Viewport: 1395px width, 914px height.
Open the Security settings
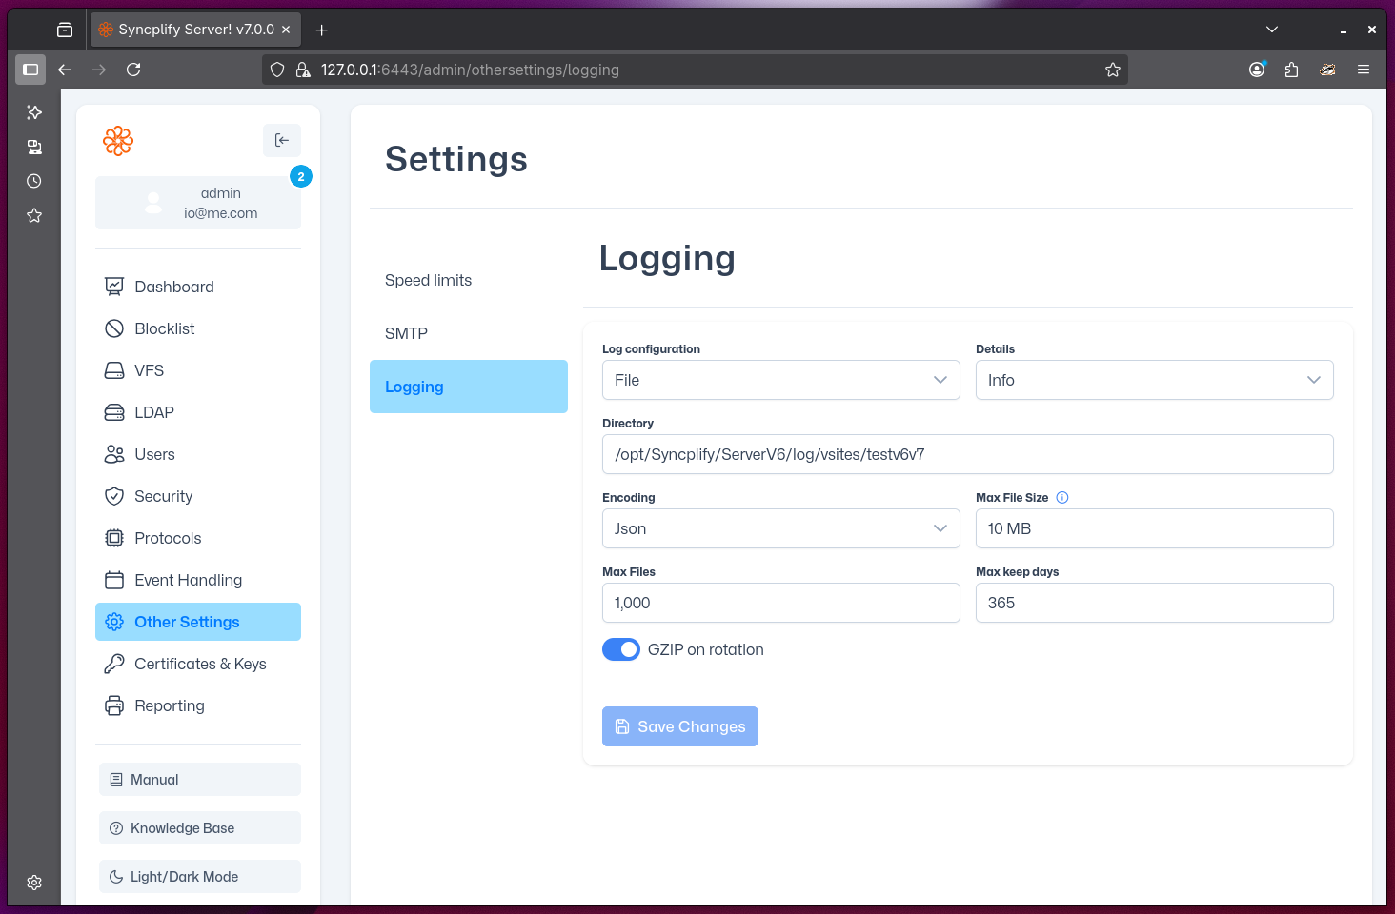tap(162, 495)
